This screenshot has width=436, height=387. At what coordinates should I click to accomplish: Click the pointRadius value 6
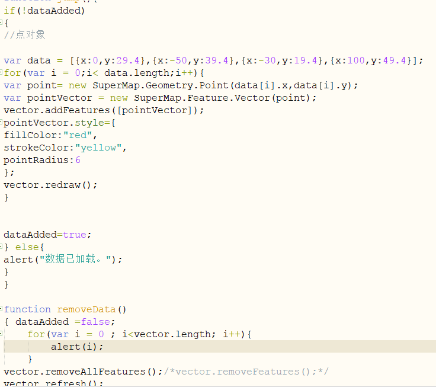click(x=78, y=160)
